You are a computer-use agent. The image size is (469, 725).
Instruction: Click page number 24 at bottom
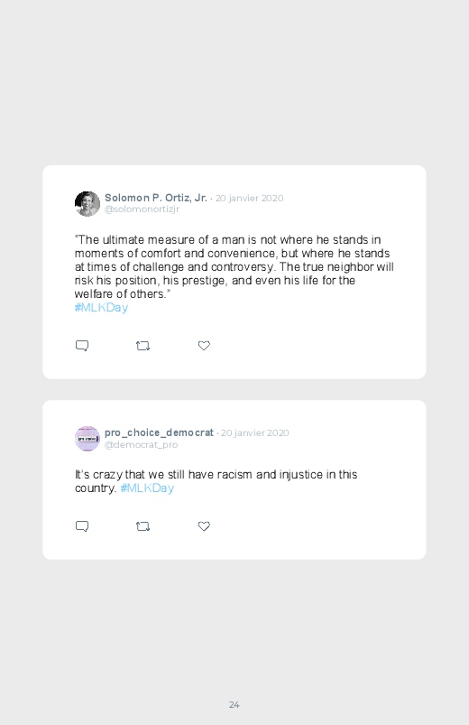[x=234, y=704]
